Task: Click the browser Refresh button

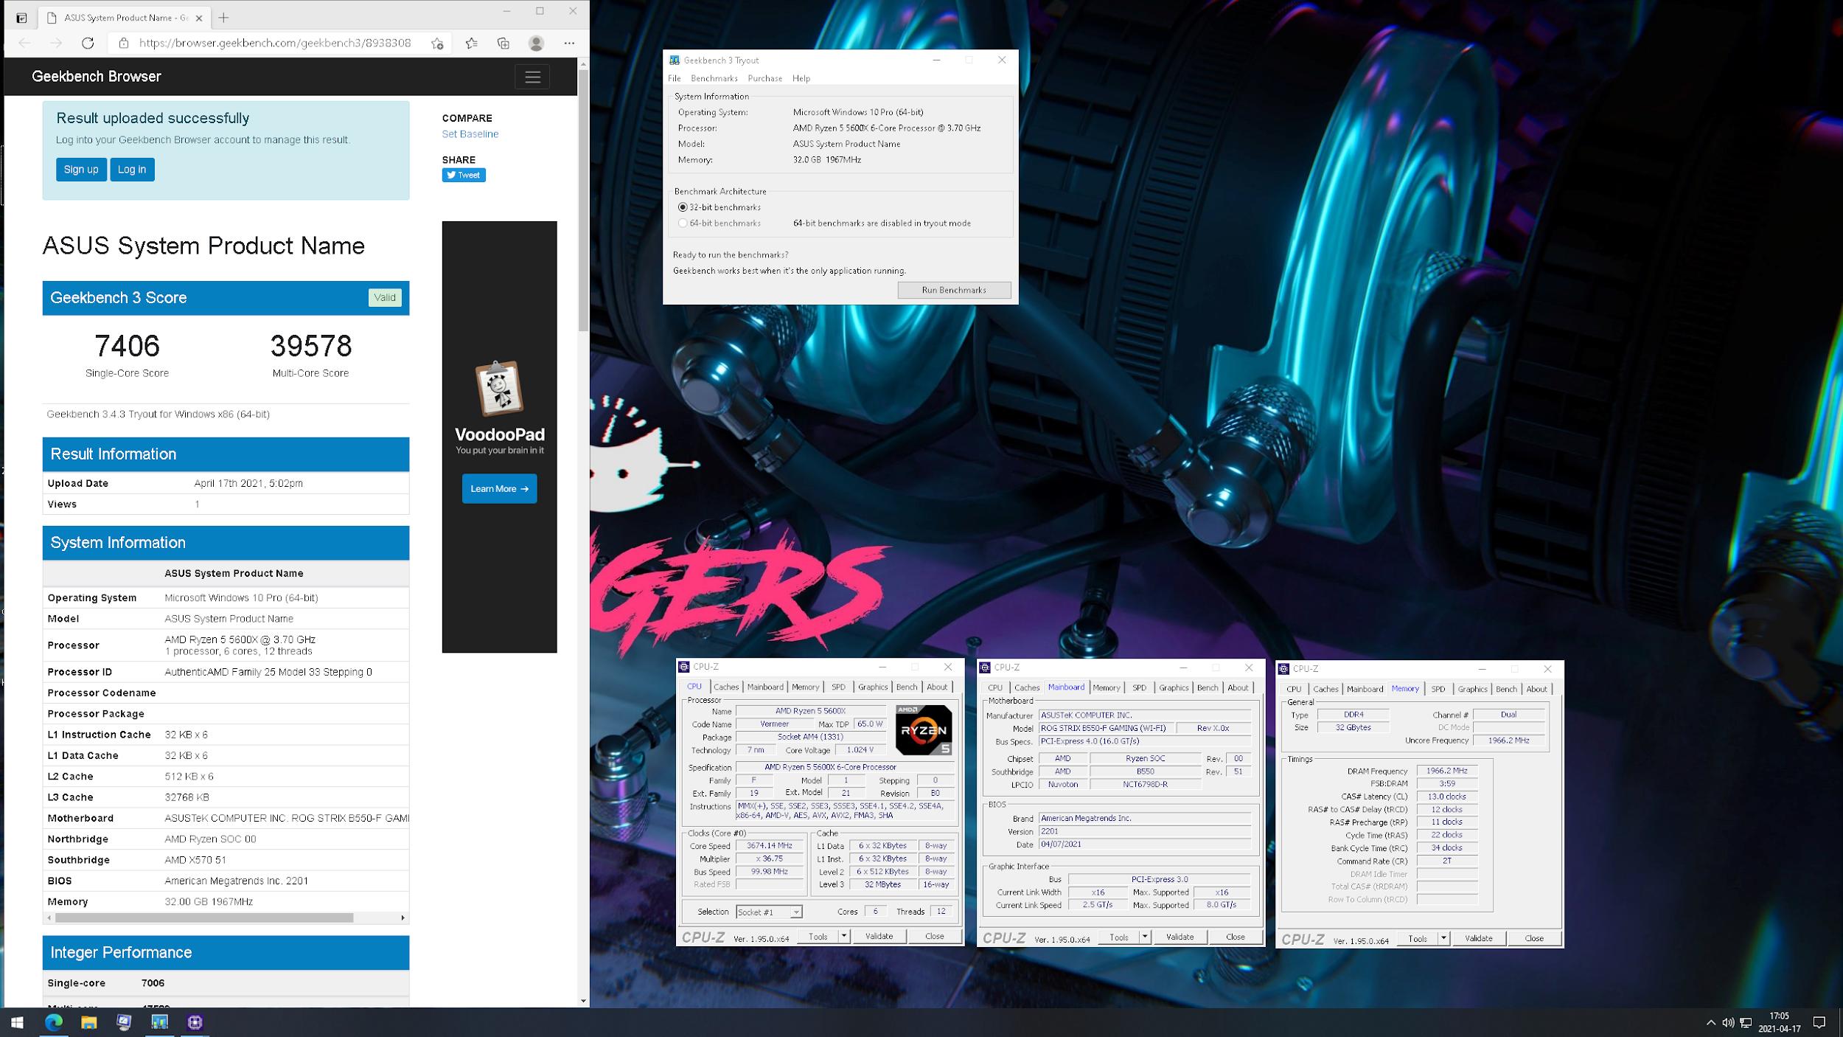Action: (x=88, y=43)
